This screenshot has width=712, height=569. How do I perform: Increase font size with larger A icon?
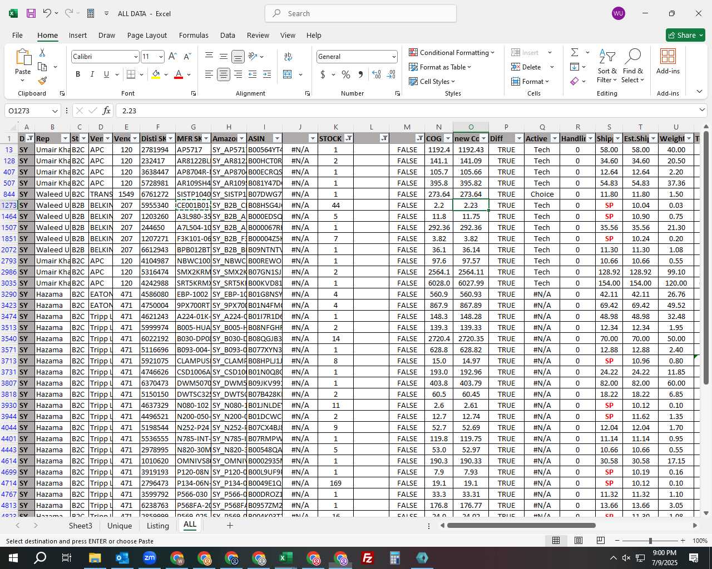(x=172, y=57)
